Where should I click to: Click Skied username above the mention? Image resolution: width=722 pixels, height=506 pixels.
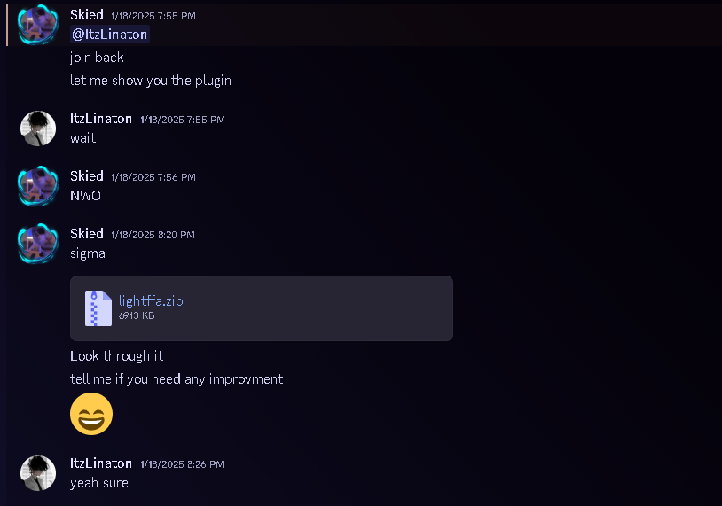tap(87, 15)
